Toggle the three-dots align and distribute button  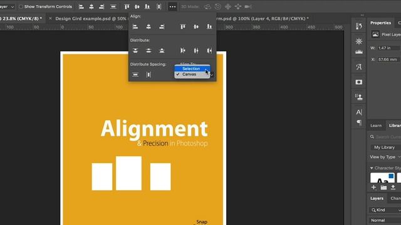pyautogui.click(x=172, y=7)
